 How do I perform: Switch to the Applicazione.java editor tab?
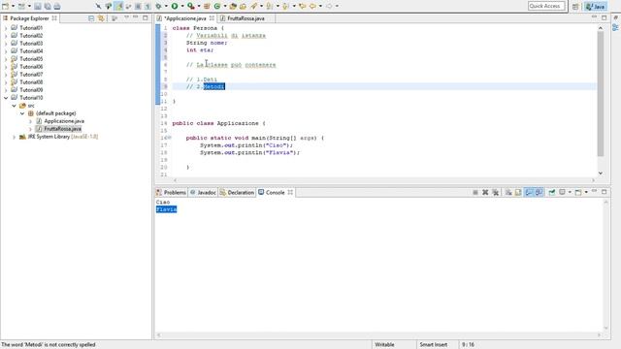point(185,18)
